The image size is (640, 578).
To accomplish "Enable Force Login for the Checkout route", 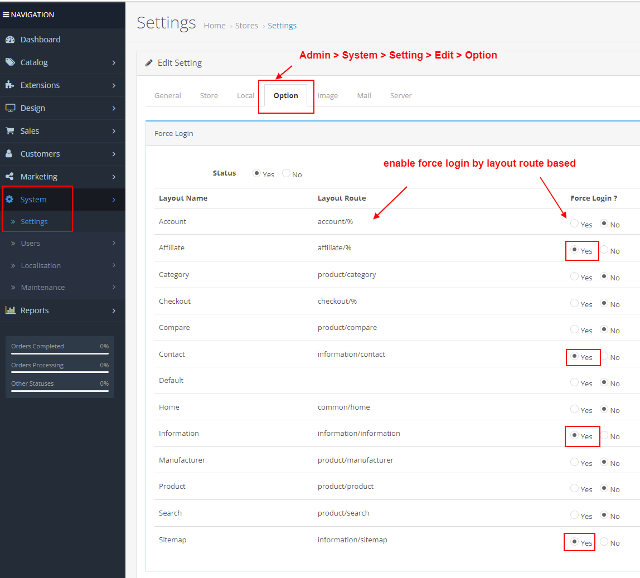I will click(575, 302).
